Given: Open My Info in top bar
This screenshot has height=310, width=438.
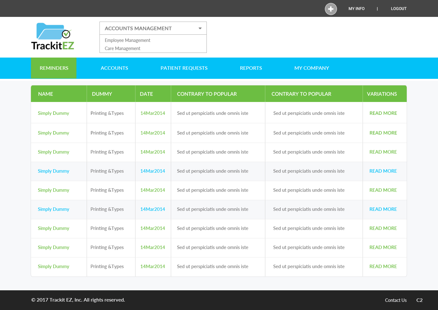Looking at the screenshot, I should 356,9.
